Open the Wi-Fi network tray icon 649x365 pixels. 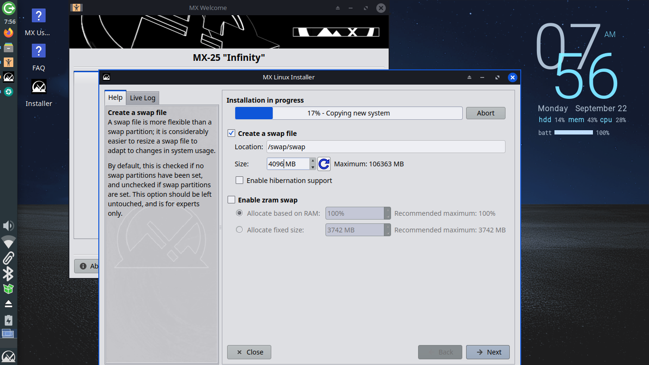[x=8, y=242]
